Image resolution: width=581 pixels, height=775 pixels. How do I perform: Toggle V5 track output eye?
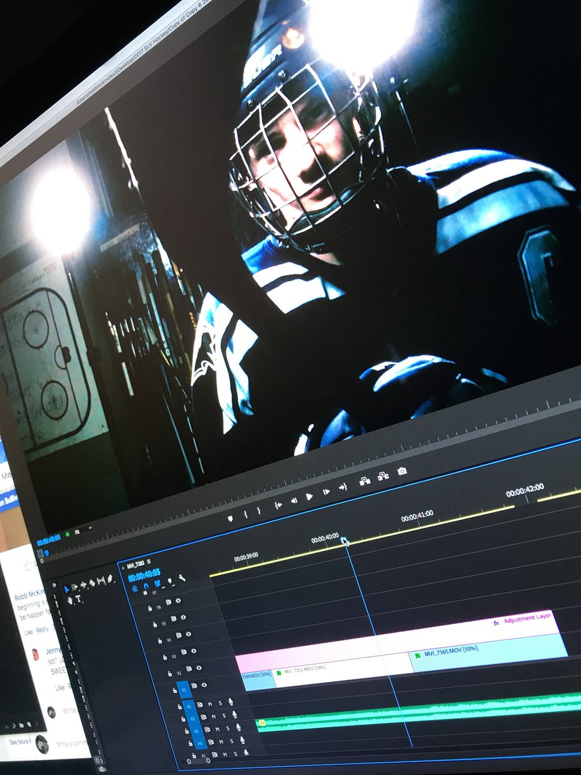[183, 617]
